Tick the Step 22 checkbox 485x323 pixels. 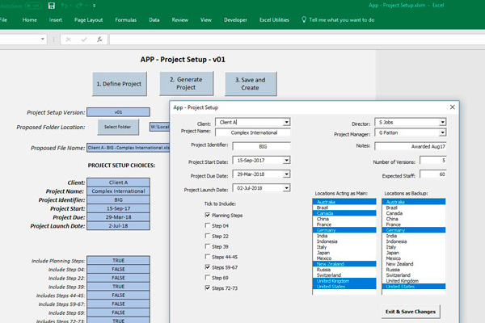coord(208,236)
